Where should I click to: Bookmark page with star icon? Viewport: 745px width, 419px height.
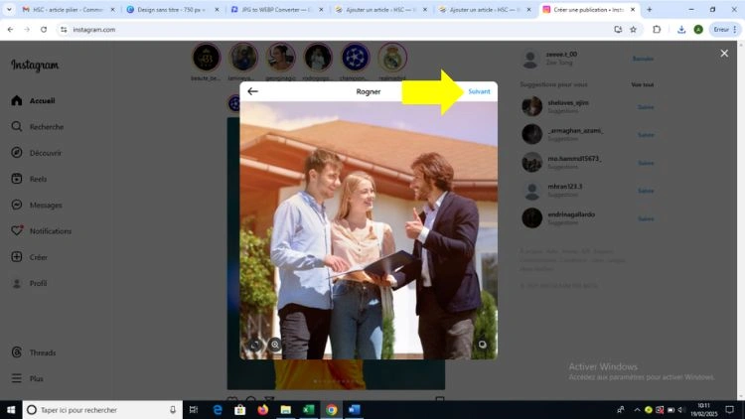tap(634, 30)
